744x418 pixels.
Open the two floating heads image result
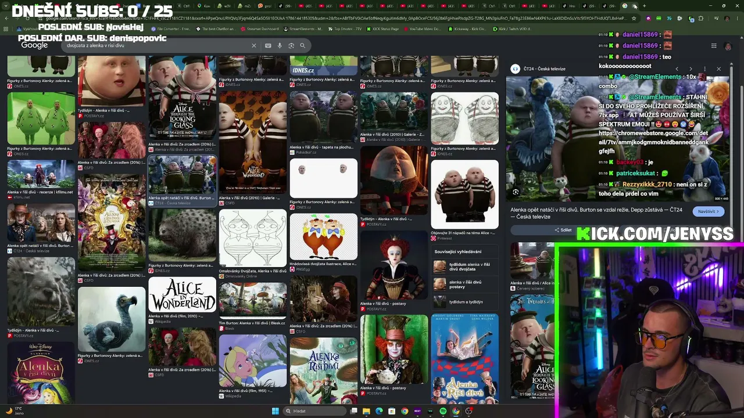tap(324, 178)
